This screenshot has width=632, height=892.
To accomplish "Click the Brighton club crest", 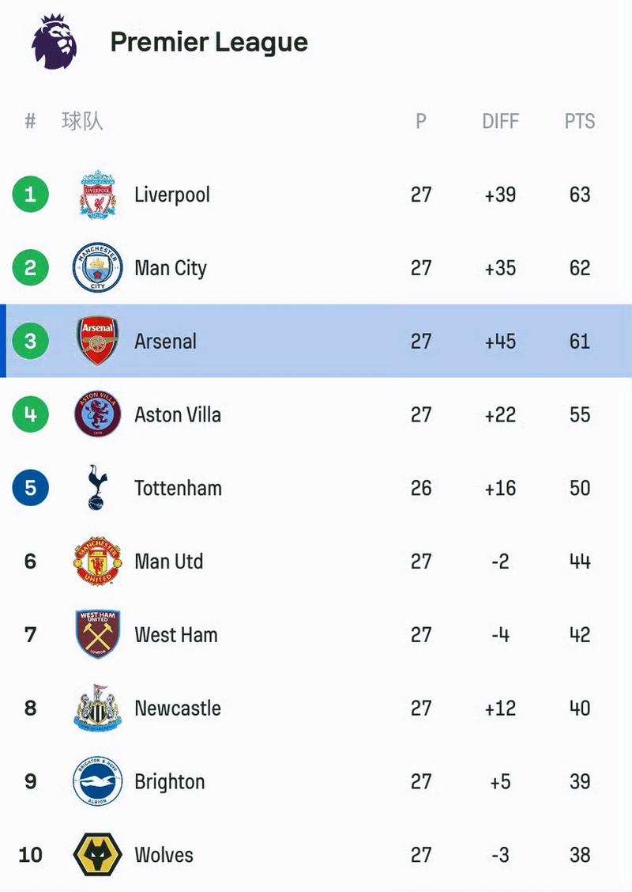I will tap(98, 781).
